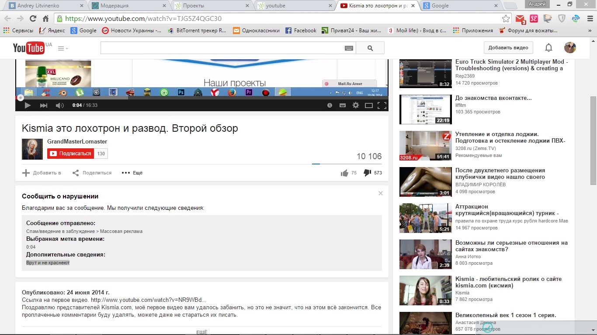Screen dimensions: 597x335
Task: Open the R2P extension icon
Action: point(576,18)
